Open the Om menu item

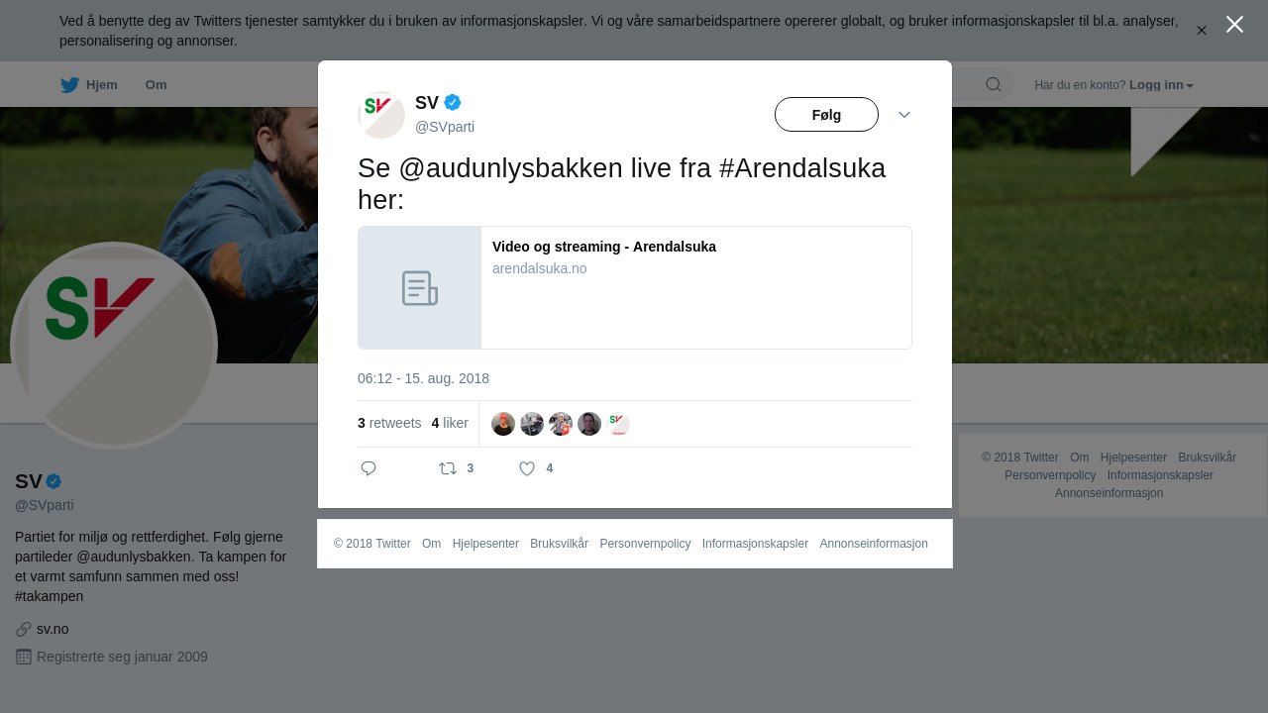(x=156, y=85)
